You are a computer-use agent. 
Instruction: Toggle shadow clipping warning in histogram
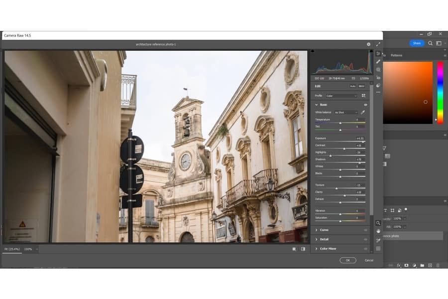coord(313,51)
